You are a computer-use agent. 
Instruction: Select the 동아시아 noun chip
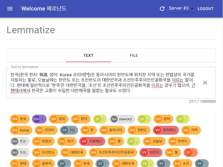coord(112,130)
